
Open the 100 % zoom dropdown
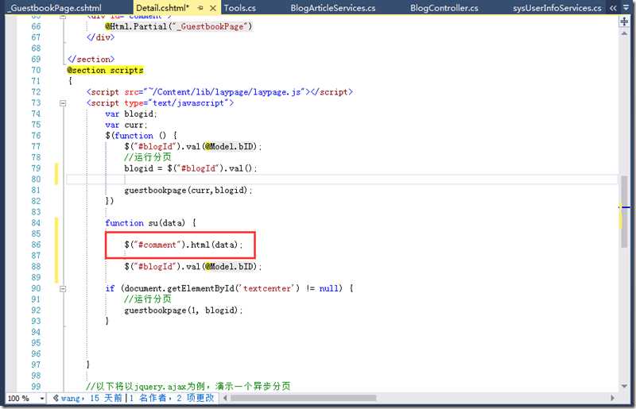42,399
